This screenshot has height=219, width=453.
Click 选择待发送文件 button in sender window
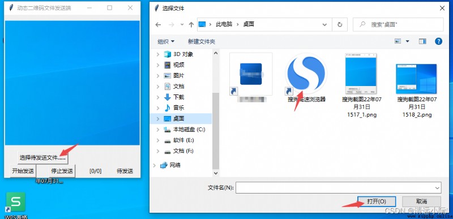(x=43, y=158)
